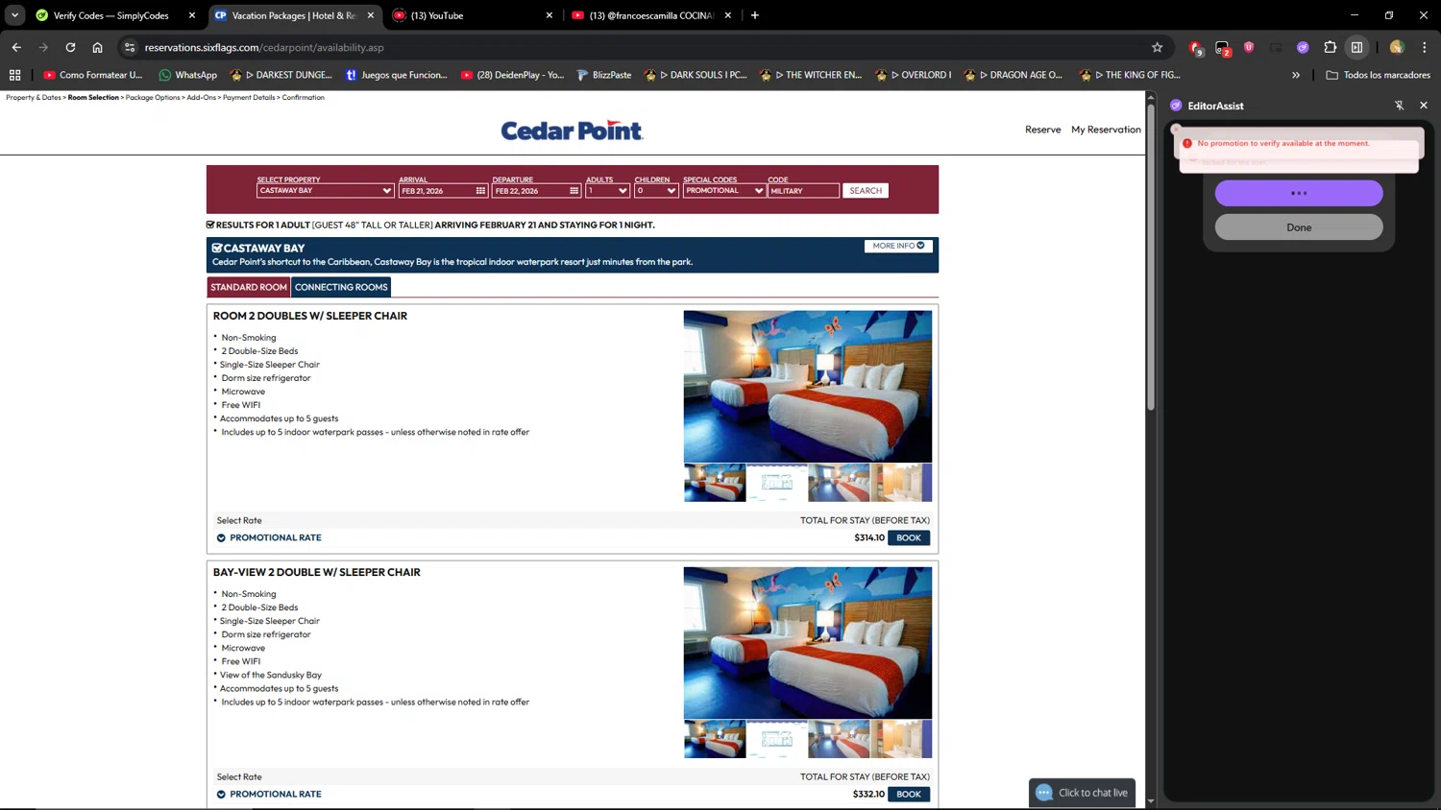This screenshot has height=810, width=1441.
Task: Close the EditorAssist side panel
Action: pyautogui.click(x=1424, y=106)
